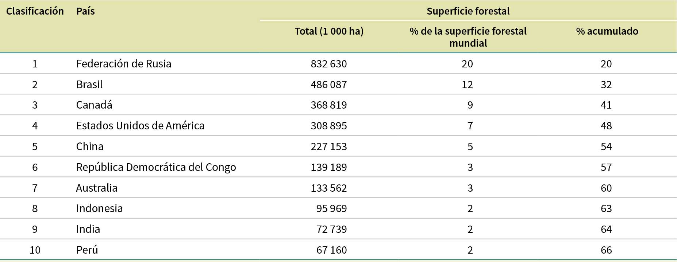Click the India country cell
This screenshot has height=262, width=677.
tap(88, 229)
